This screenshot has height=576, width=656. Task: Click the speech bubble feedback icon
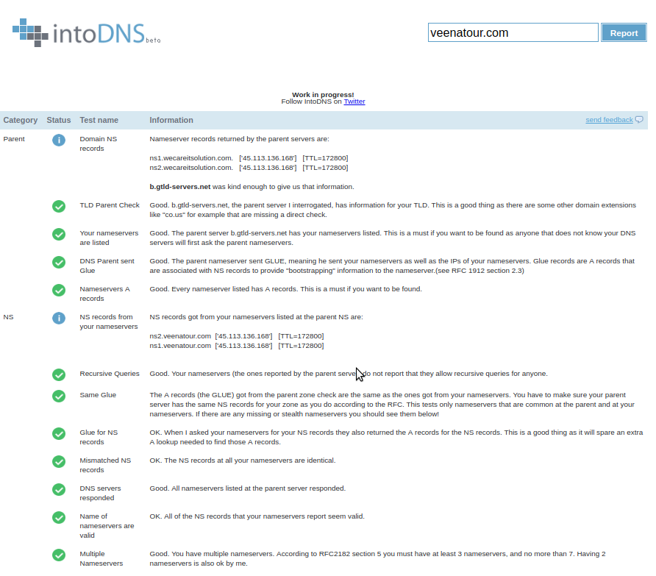pos(639,120)
